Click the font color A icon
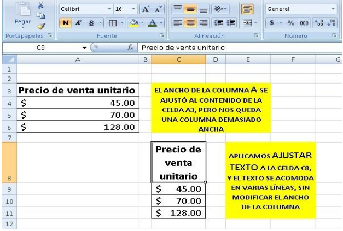 click(153, 23)
